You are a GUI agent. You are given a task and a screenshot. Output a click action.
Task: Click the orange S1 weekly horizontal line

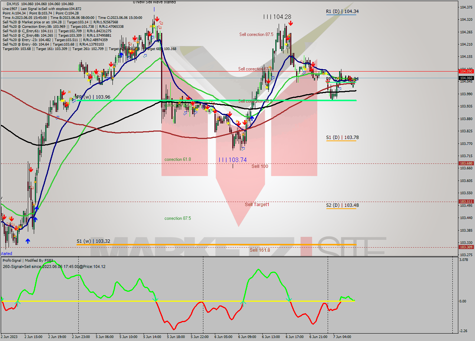pyautogui.click(x=216, y=245)
